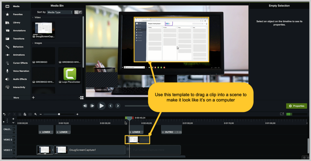The height and width of the screenshot is (161, 311).
Task: Click the grid view icon at Media Bin bottom
Action: pos(82,98)
